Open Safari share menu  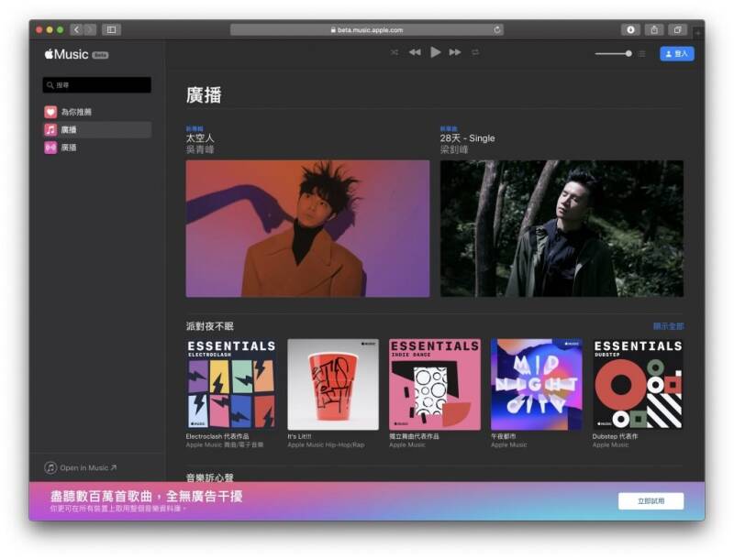[654, 30]
